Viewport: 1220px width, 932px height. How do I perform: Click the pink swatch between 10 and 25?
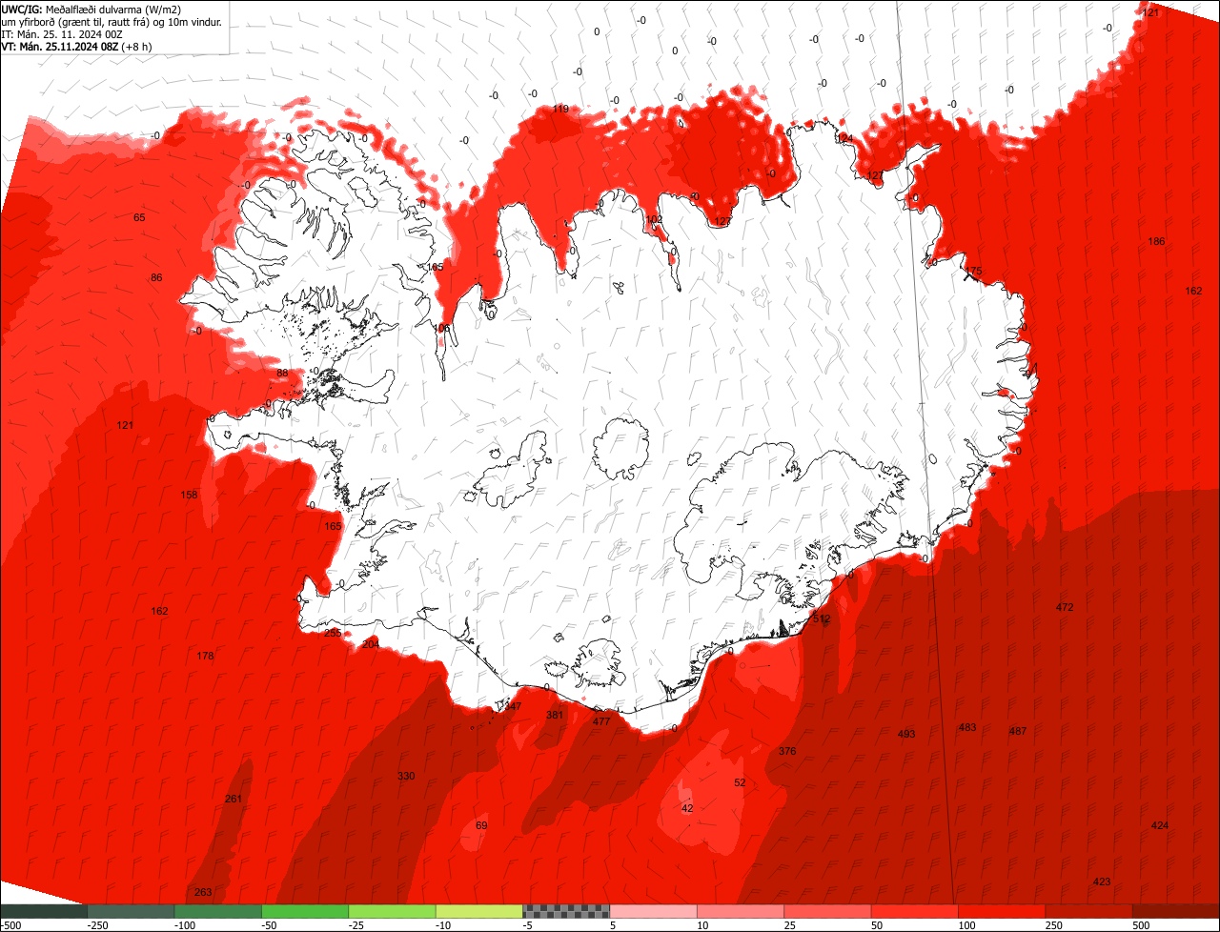coord(741,911)
